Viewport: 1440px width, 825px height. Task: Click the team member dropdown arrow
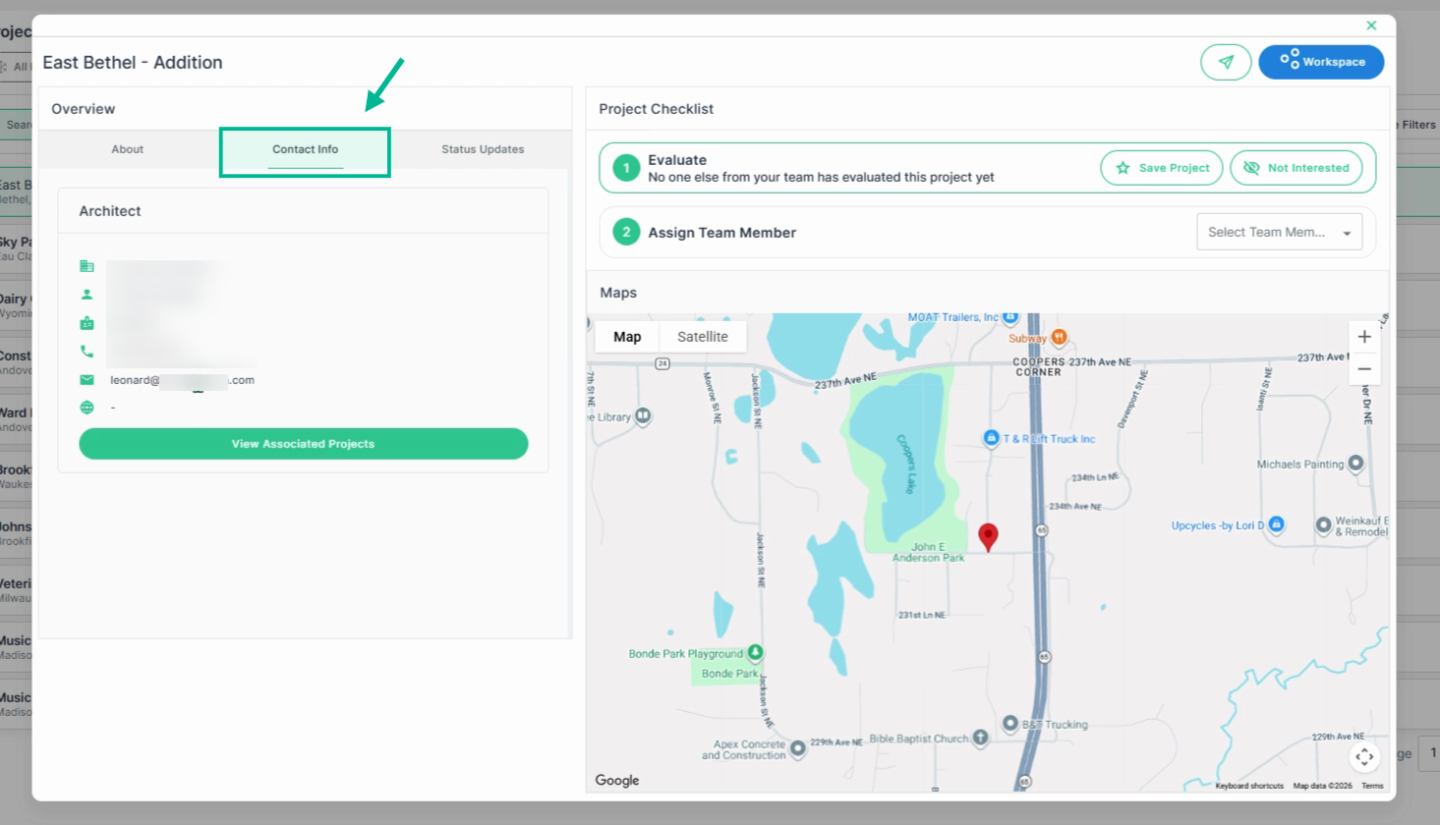[x=1347, y=233]
